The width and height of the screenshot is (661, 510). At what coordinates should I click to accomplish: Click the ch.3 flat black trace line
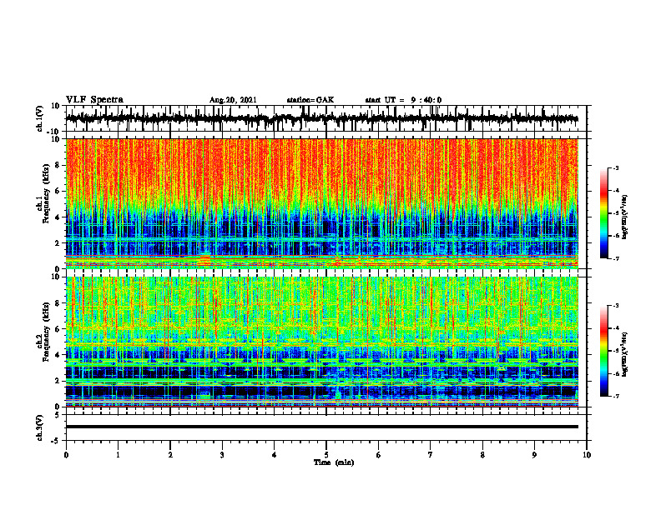coord(322,427)
